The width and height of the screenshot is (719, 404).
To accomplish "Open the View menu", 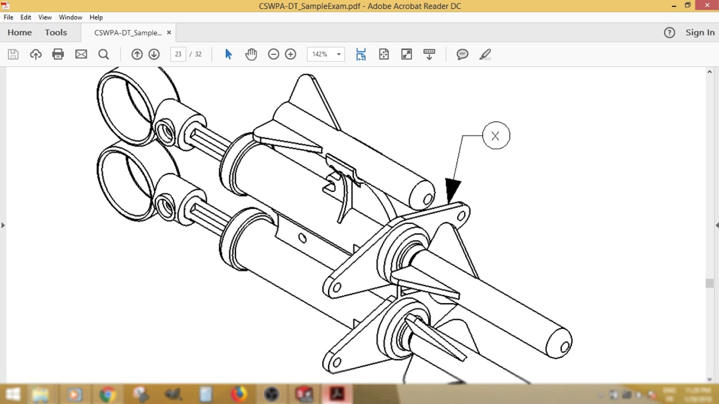I will click(44, 17).
